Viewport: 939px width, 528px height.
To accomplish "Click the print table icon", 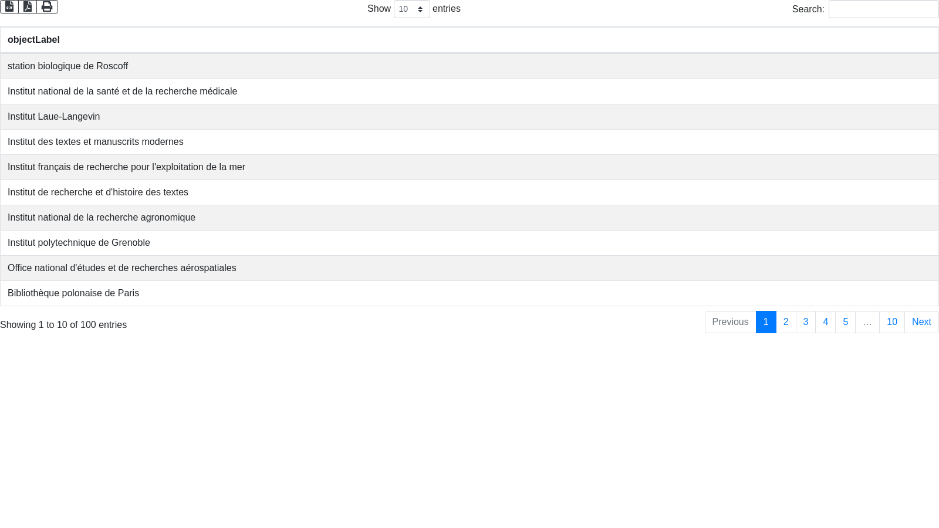I will point(47,7).
